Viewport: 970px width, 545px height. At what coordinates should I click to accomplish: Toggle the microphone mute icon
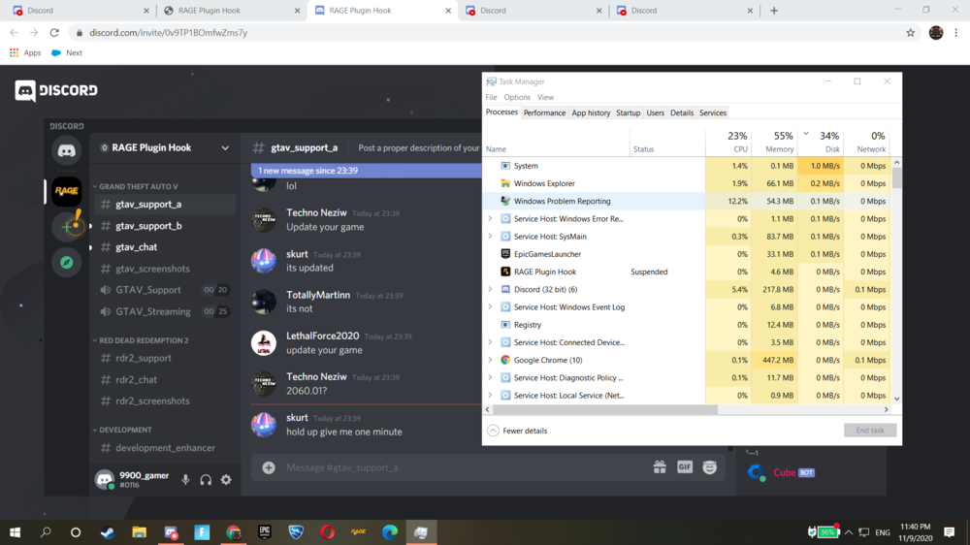185,479
